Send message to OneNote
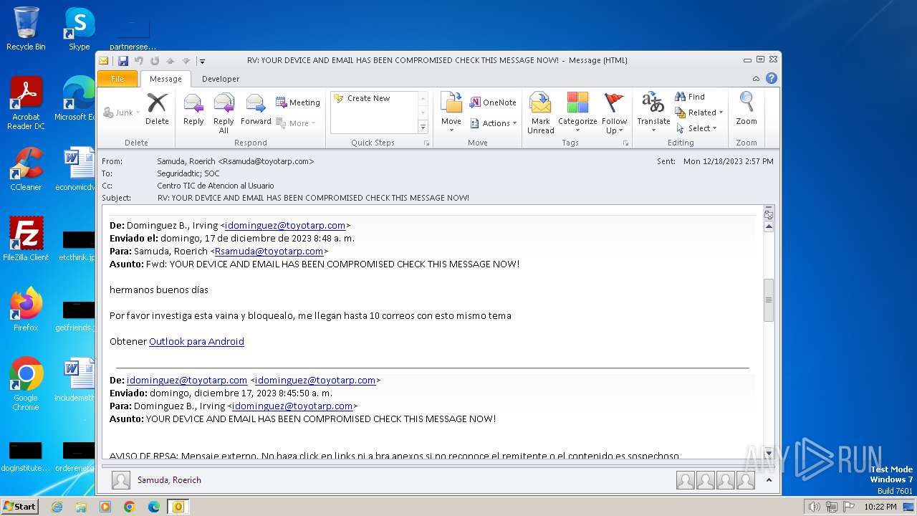 coord(493,102)
